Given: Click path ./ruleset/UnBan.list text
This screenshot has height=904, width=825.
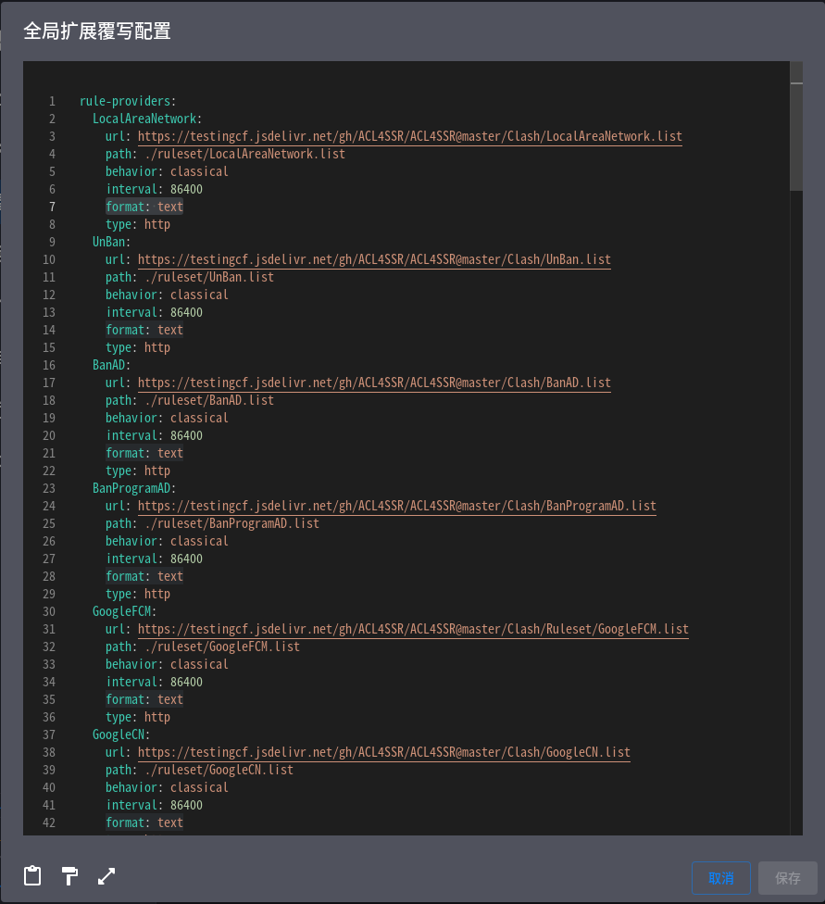Looking at the screenshot, I should point(190,277).
